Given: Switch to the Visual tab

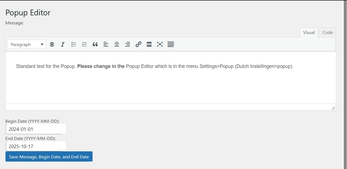Looking at the screenshot, I should tap(309, 32).
